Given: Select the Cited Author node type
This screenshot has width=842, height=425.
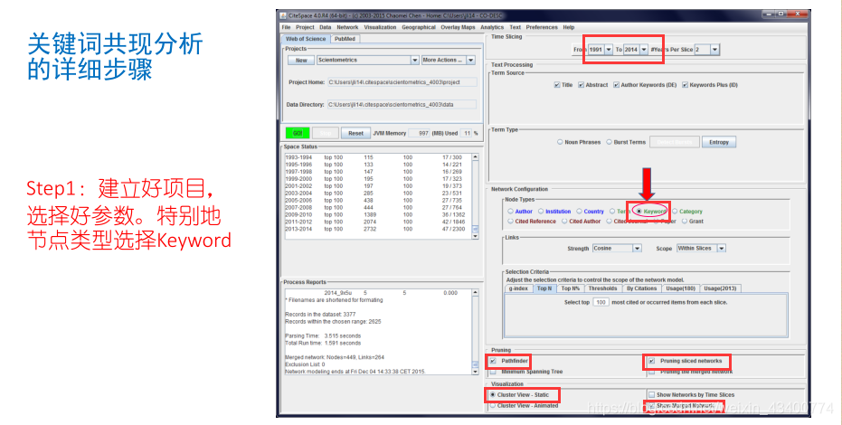Looking at the screenshot, I should coord(565,221).
